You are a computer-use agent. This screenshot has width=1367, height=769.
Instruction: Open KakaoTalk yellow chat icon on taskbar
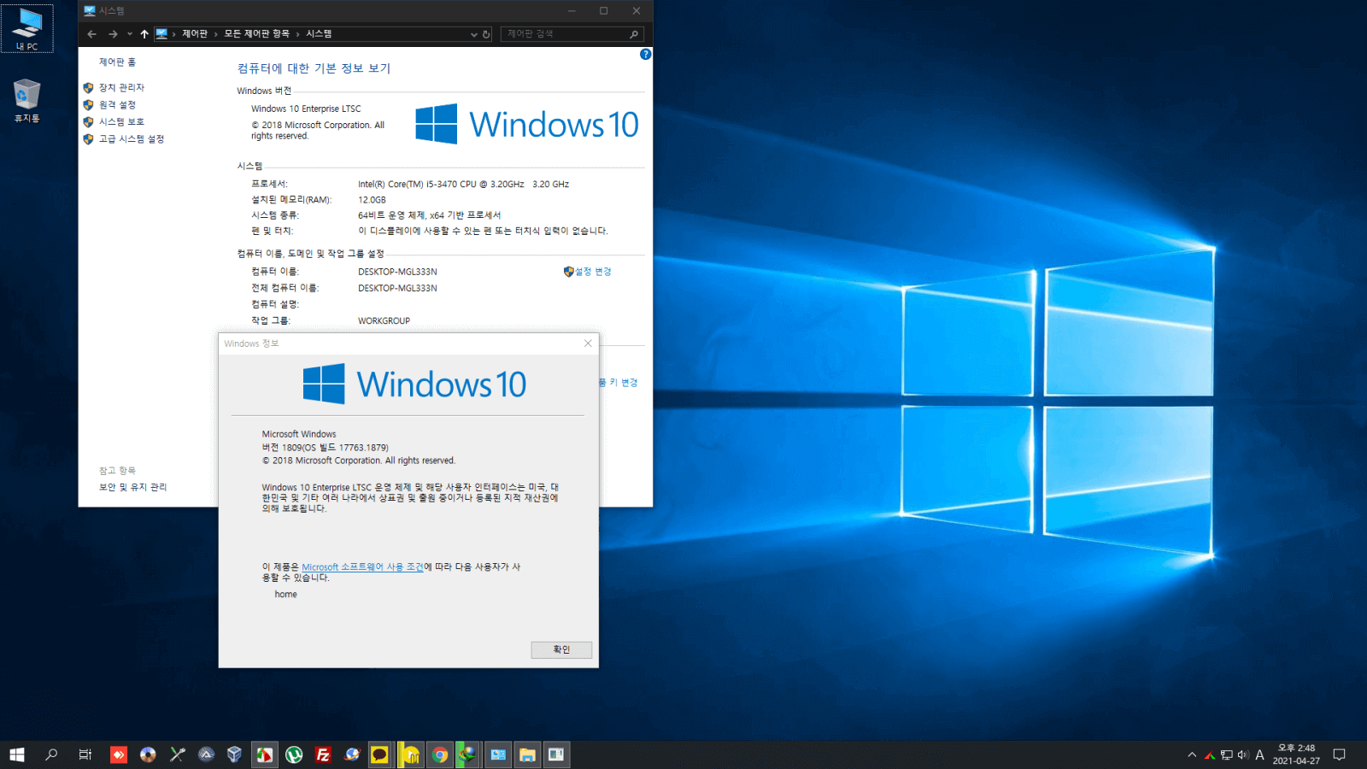pos(379,754)
